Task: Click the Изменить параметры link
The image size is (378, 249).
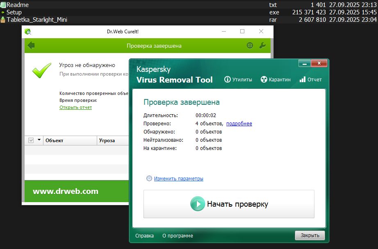Action: [x=178, y=178]
